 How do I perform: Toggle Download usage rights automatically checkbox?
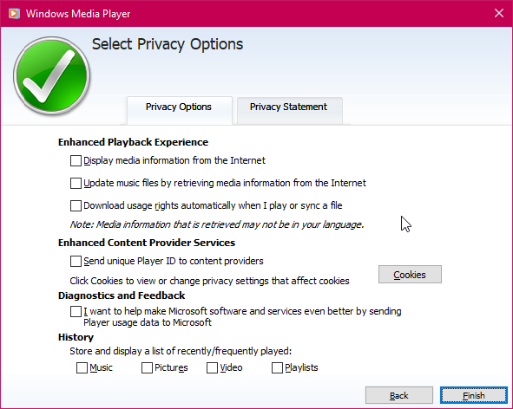[x=76, y=206]
